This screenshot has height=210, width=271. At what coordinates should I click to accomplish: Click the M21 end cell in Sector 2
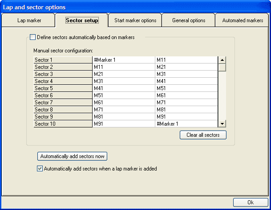(x=186, y=67)
